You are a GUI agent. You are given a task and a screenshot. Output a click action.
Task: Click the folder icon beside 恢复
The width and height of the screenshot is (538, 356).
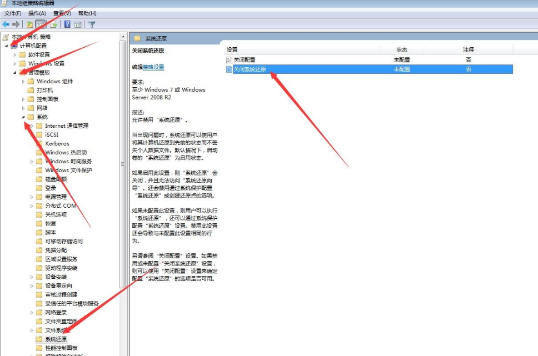[39, 224]
